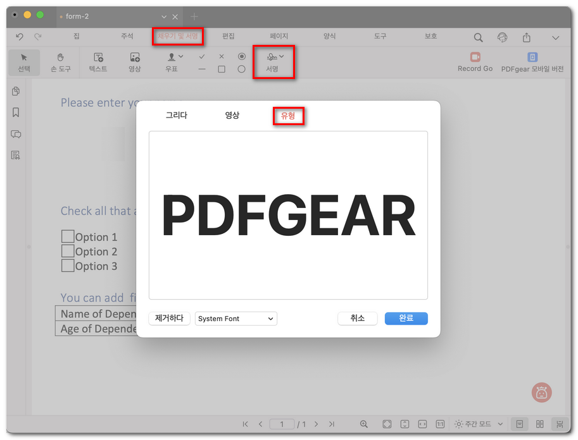The height and width of the screenshot is (440, 578).
Task: Expand the stamp tool dropdown arrow
Action: pos(181,56)
